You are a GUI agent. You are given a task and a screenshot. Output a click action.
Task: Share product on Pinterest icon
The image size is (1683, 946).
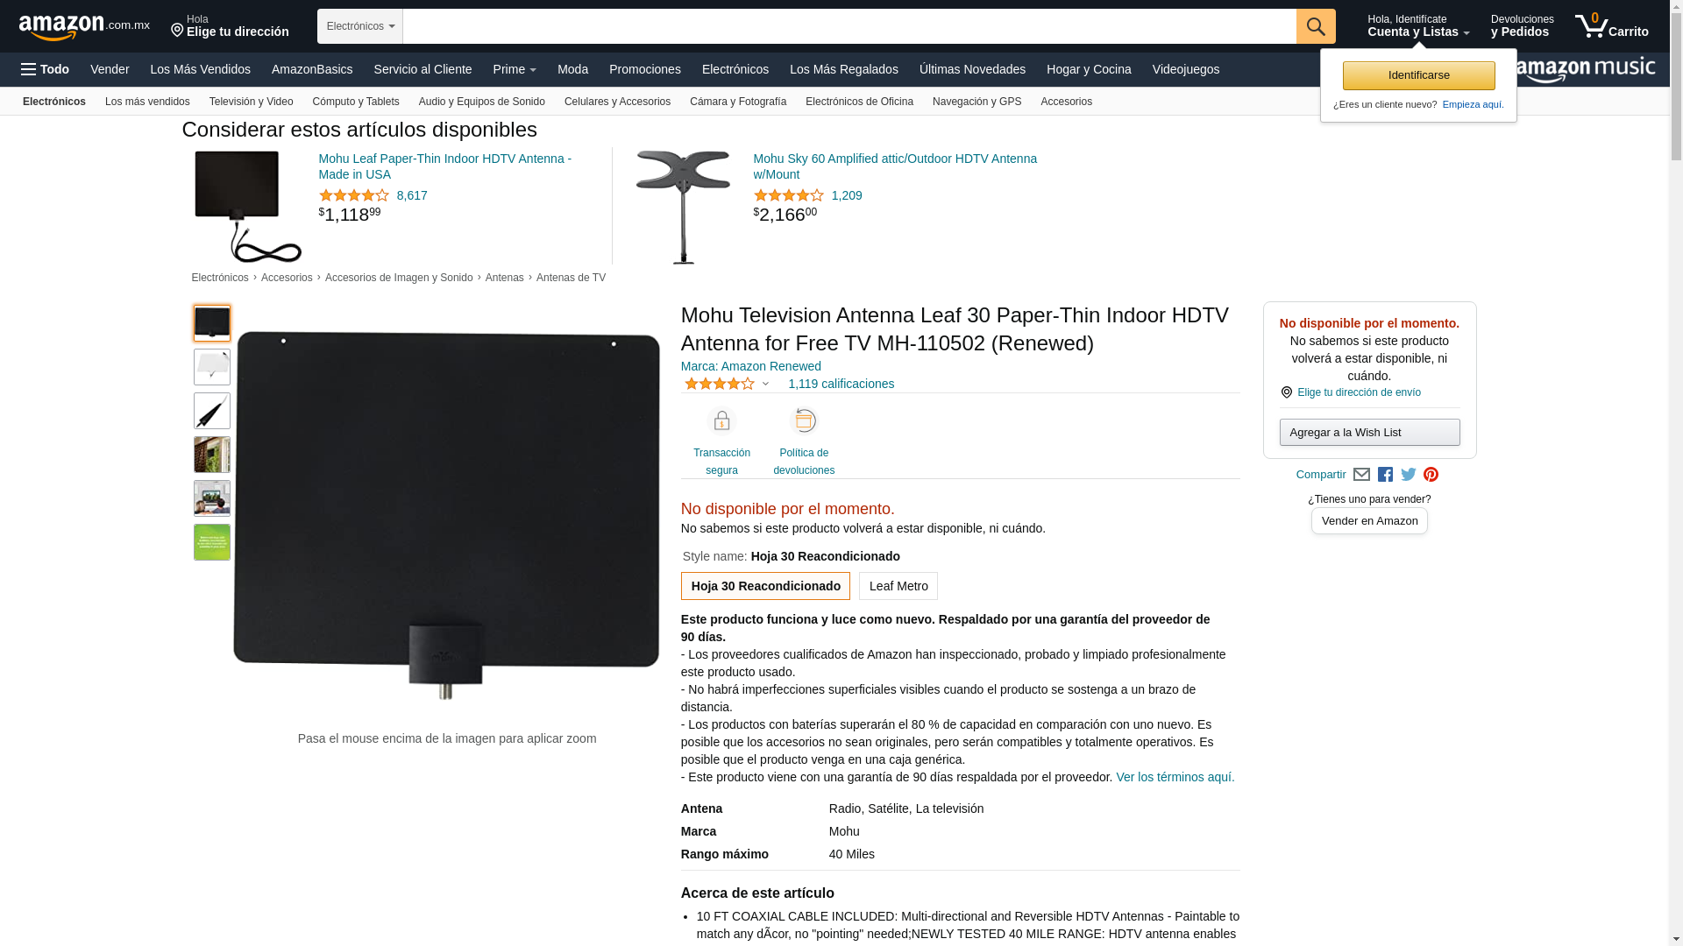pyautogui.click(x=1431, y=475)
